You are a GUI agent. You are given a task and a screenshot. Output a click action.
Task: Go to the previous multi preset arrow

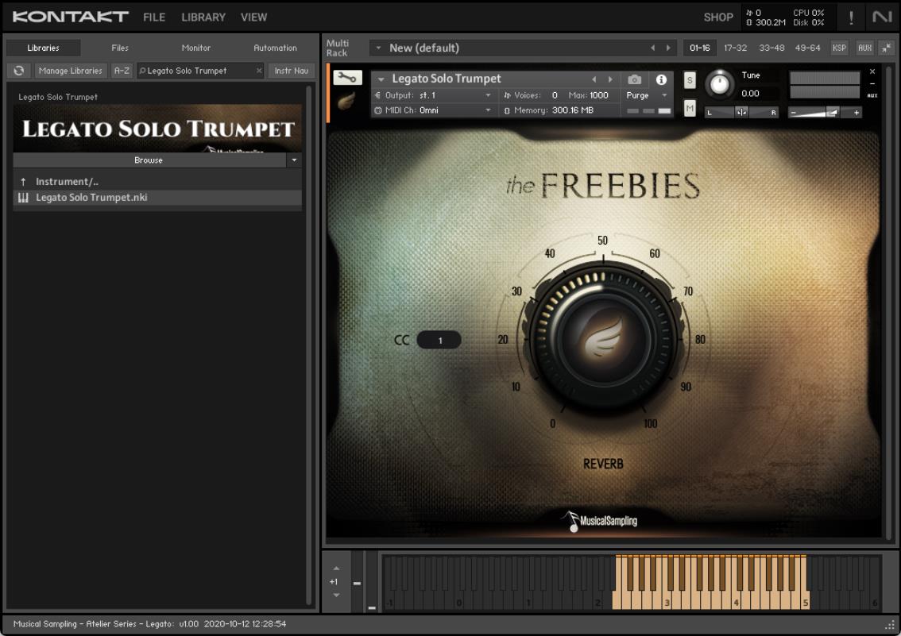[653, 48]
